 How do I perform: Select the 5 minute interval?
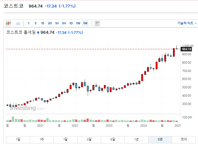click(35, 23)
